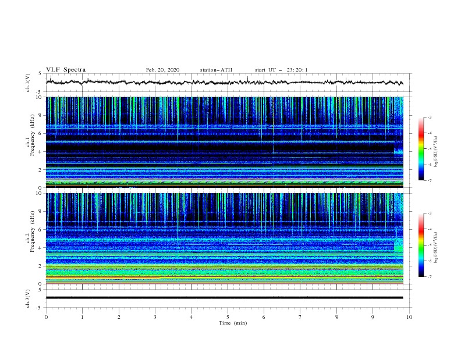Click time axis tick label "10"
461x356 pixels.
(409, 317)
